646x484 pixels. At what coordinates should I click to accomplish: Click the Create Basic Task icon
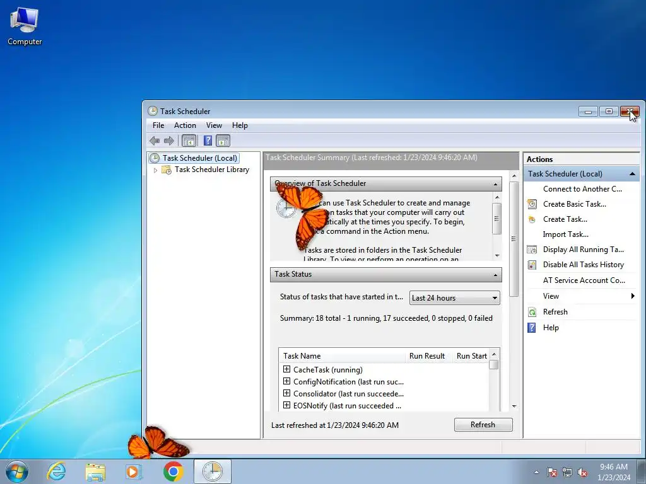click(x=532, y=204)
